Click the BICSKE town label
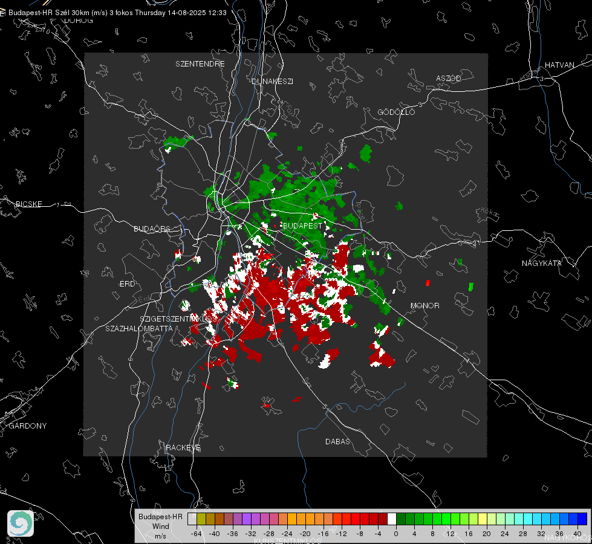 click(28, 204)
